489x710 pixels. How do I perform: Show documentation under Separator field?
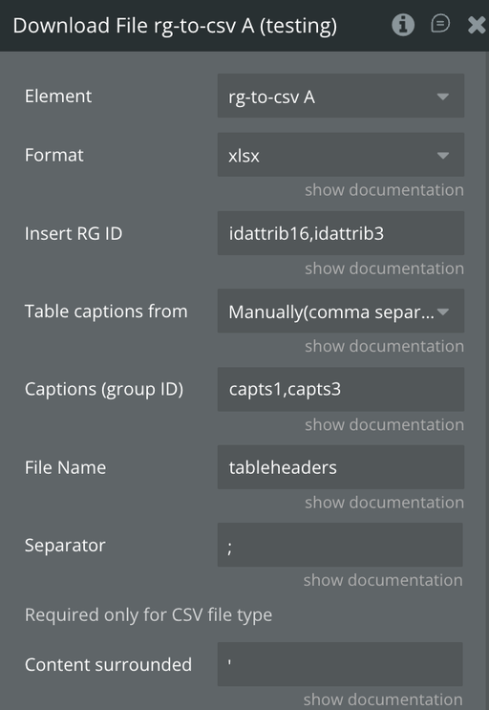pyautogui.click(x=383, y=580)
